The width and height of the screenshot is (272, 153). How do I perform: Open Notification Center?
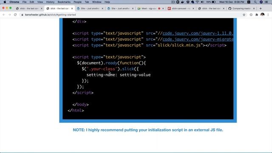(266, 2)
